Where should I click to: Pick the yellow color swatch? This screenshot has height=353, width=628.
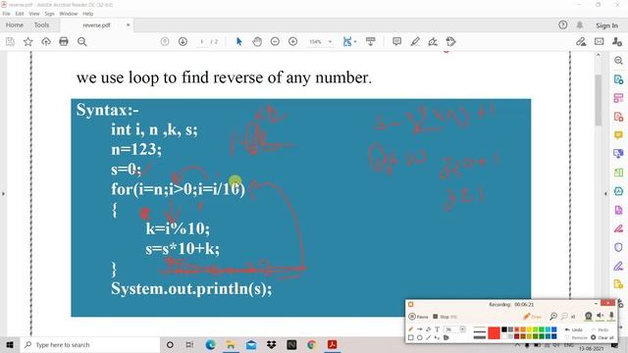[x=529, y=329]
